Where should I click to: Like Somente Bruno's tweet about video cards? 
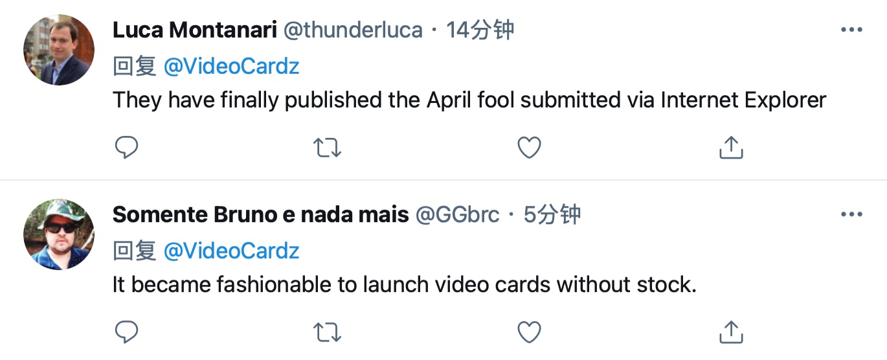pyautogui.click(x=530, y=332)
